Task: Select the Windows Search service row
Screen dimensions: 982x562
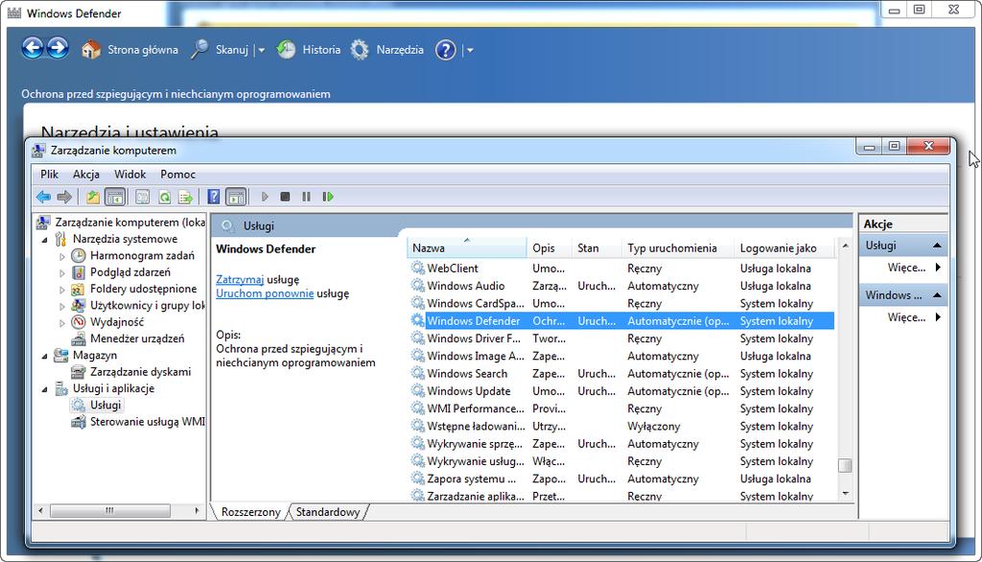Action: point(621,373)
